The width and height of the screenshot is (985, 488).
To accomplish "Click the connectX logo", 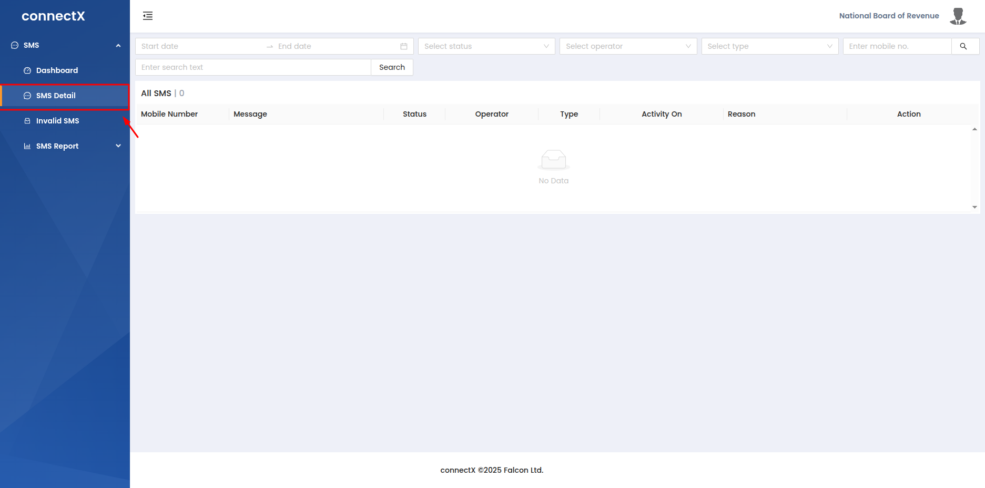I will [53, 16].
